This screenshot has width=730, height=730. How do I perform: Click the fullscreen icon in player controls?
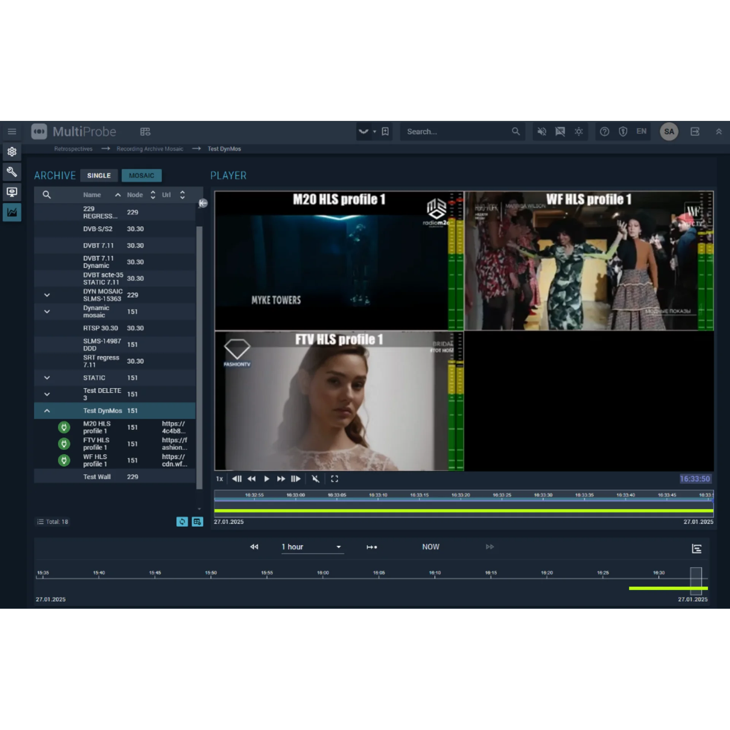click(334, 479)
